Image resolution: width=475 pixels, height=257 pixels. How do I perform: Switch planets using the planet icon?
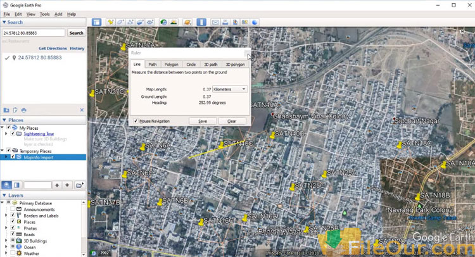point(187,22)
